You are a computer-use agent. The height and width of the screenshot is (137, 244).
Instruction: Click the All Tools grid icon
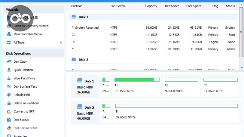pyautogui.click(x=9, y=42)
